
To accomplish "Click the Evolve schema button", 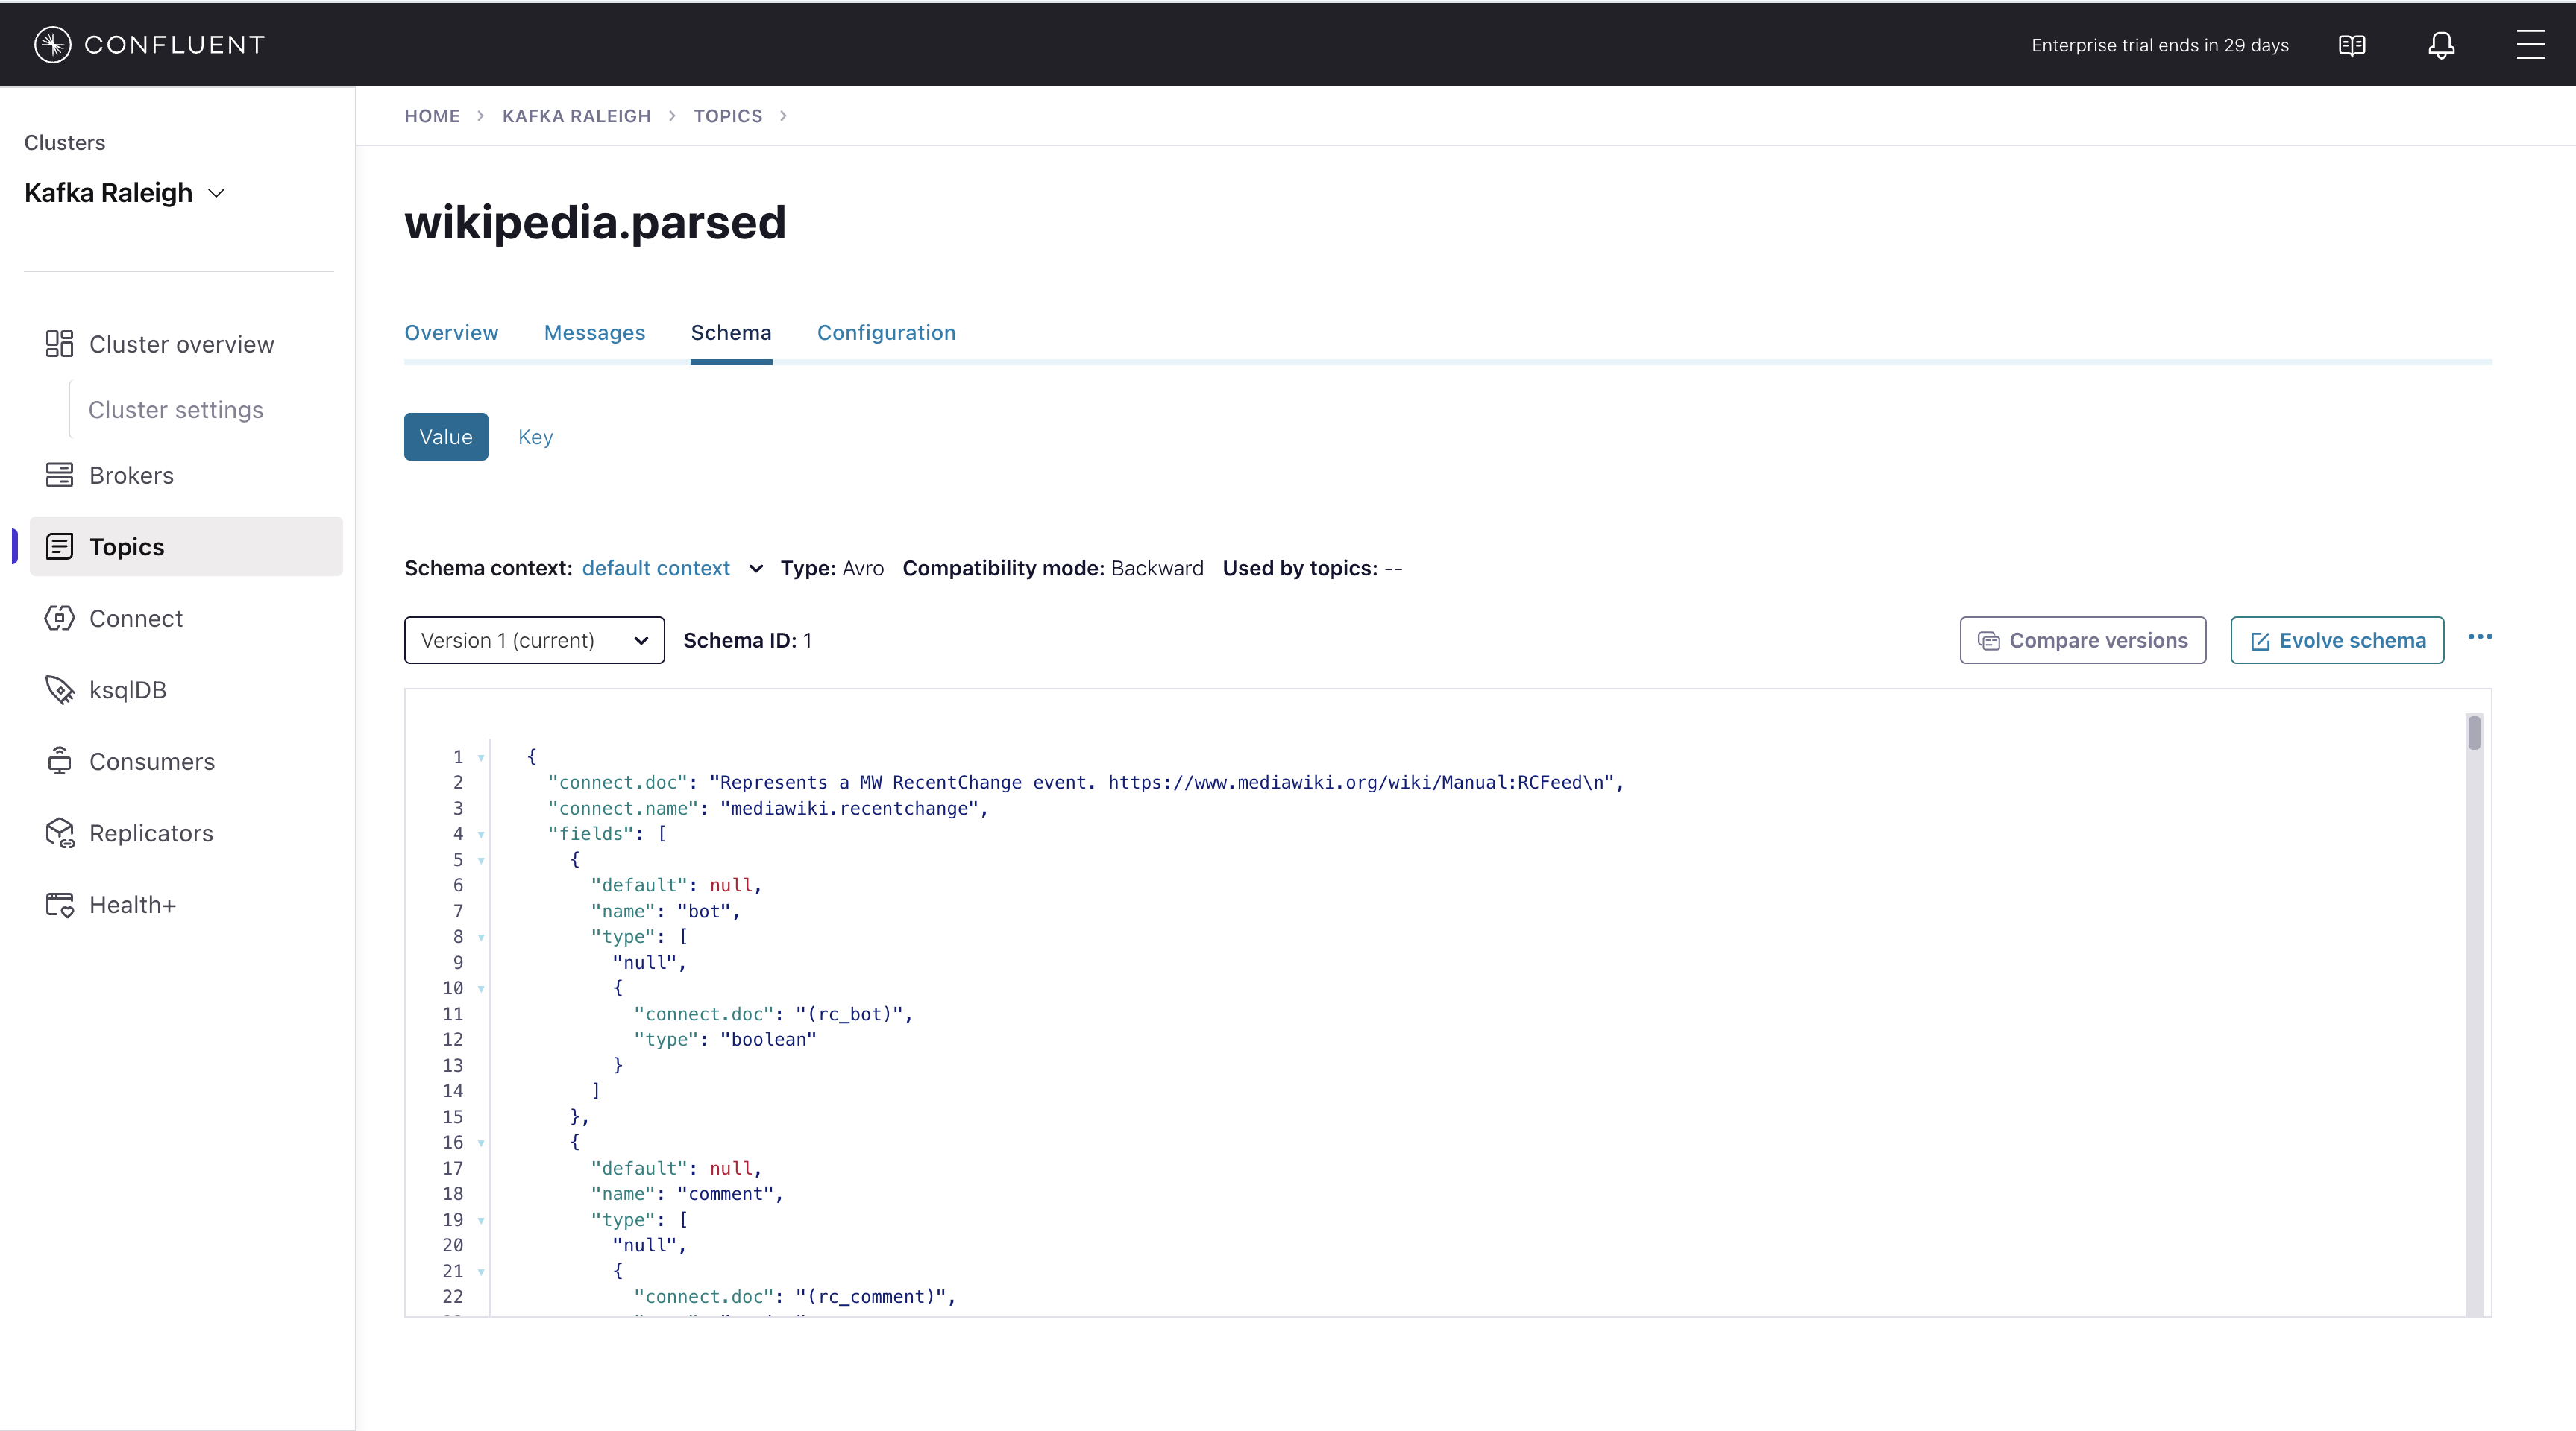I will (x=2337, y=640).
